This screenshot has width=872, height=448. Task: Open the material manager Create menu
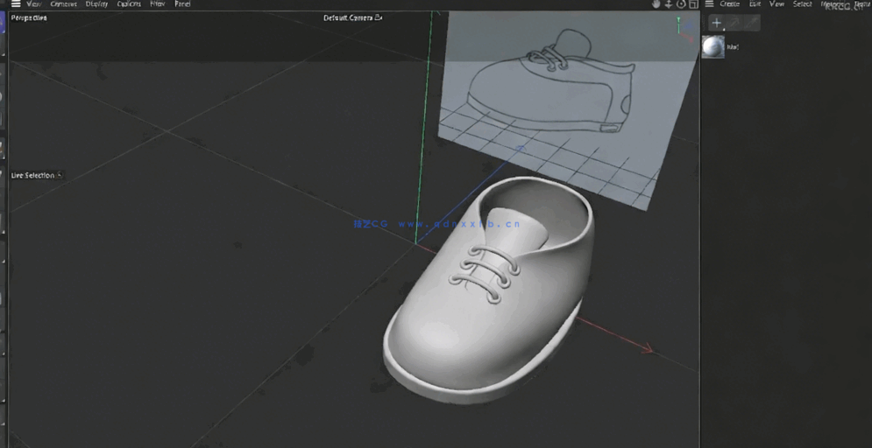click(729, 4)
